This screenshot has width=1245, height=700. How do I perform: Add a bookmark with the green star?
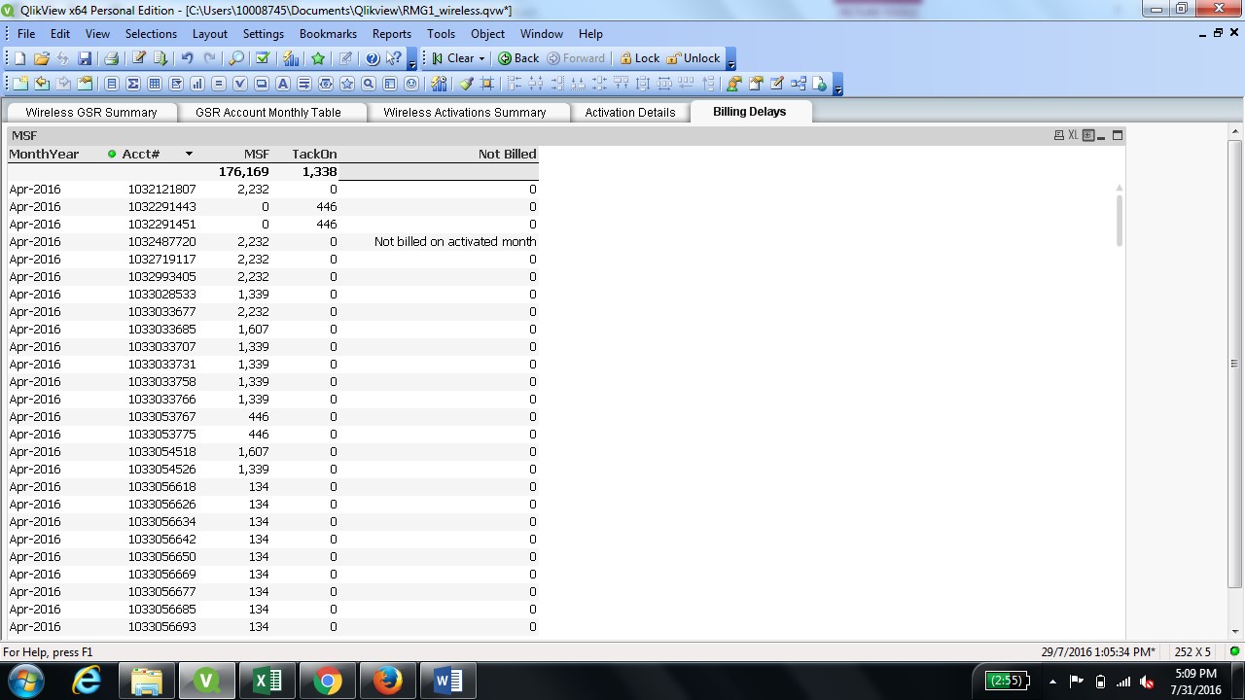(x=318, y=58)
